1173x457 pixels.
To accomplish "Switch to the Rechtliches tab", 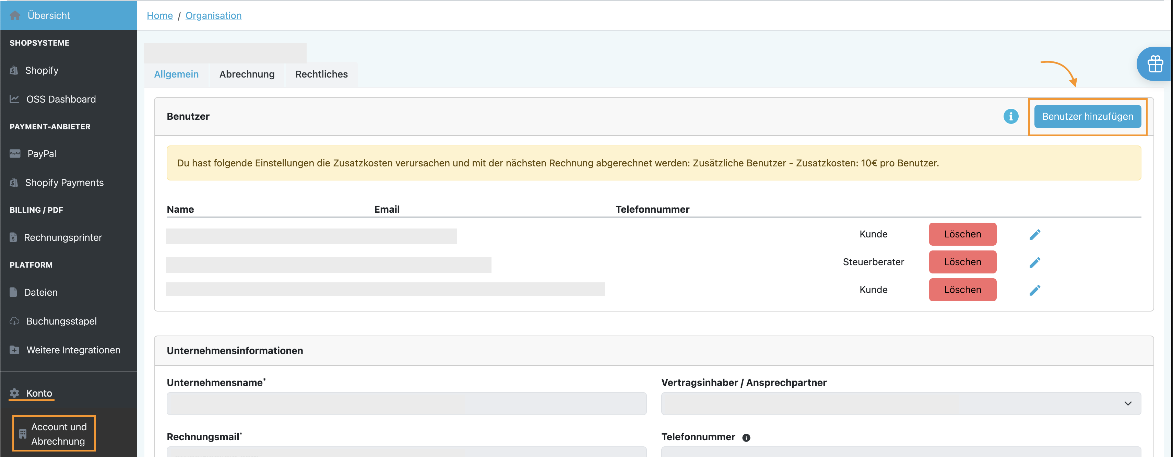I will [x=321, y=74].
